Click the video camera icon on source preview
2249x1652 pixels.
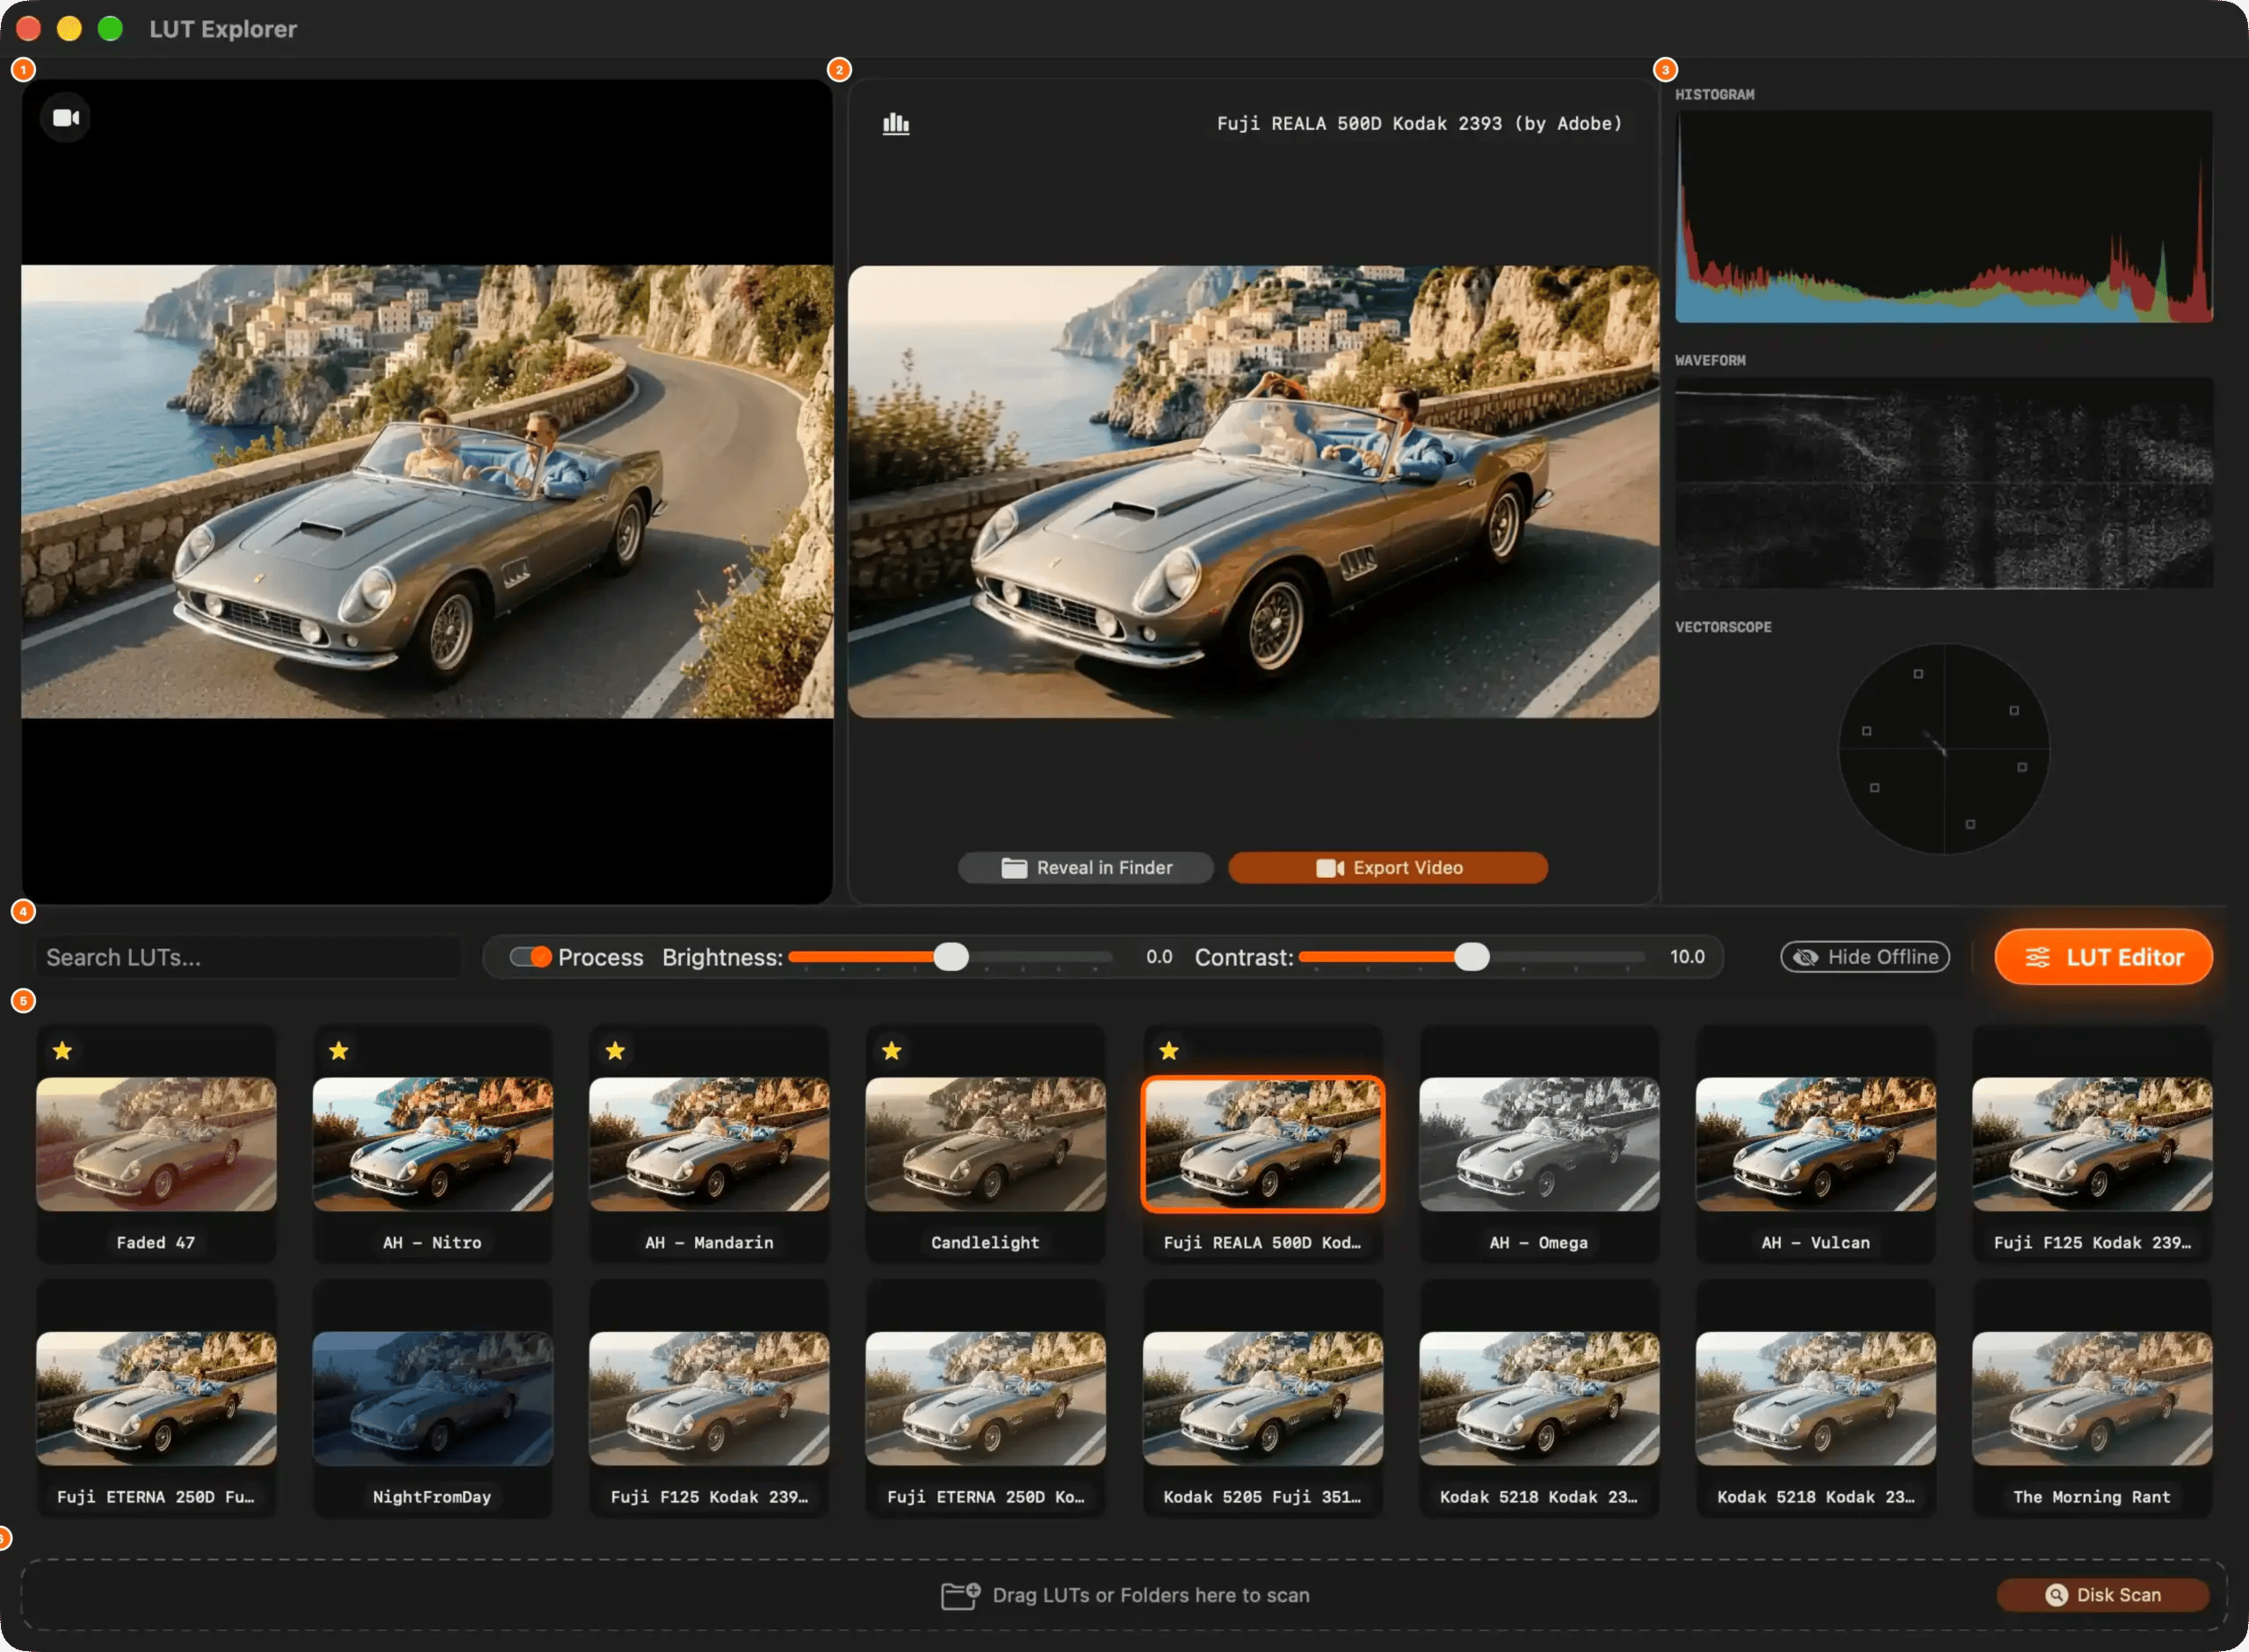coord(66,118)
